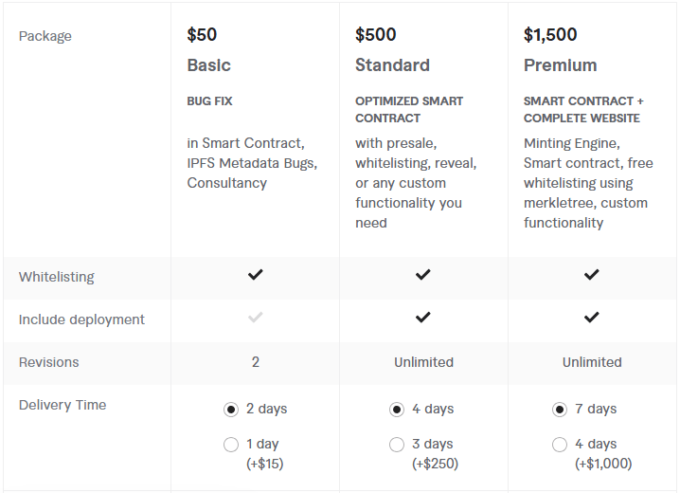Click the Premium Include deployment checkmark
The height and width of the screenshot is (493, 680).
(x=592, y=318)
